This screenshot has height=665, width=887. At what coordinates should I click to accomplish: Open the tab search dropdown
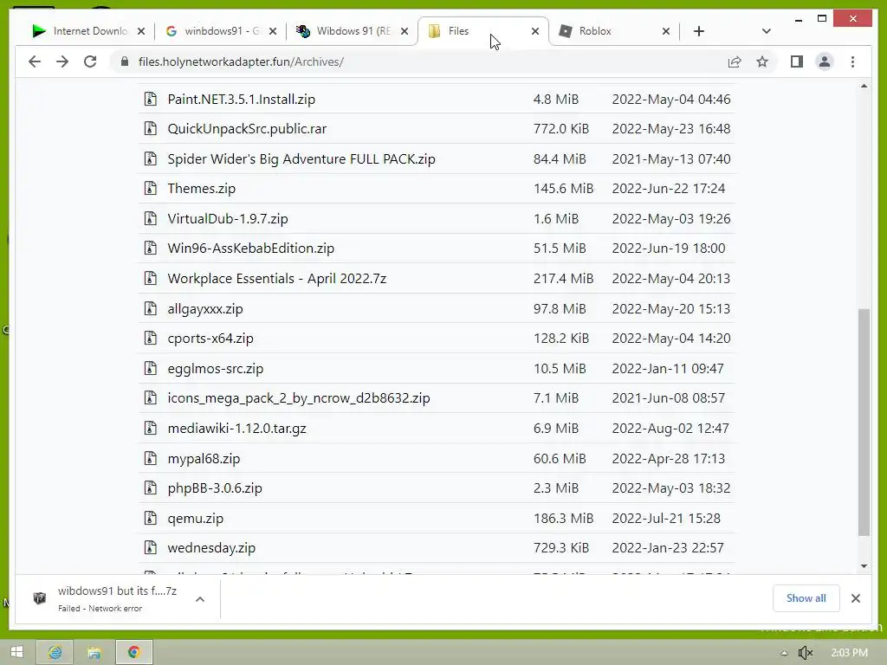pos(766,31)
